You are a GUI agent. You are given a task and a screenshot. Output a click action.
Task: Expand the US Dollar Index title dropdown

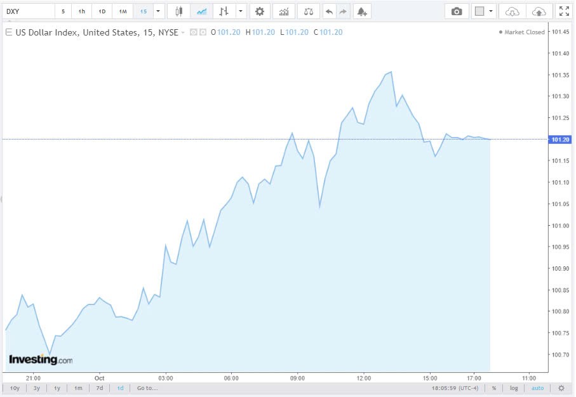[181, 32]
